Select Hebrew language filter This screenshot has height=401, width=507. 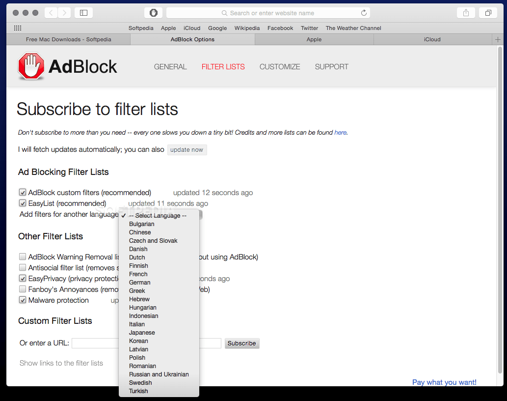[x=159, y=299]
